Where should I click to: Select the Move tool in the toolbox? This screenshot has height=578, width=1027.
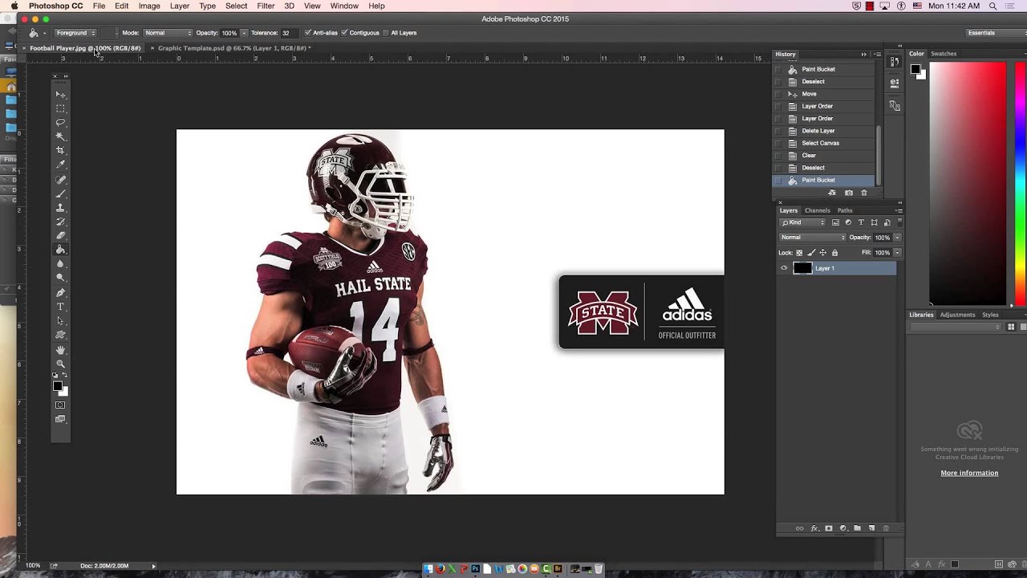[60, 95]
